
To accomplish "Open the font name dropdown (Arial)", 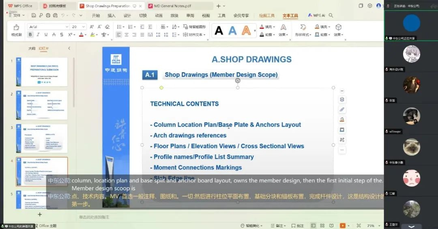I will point(67,27).
